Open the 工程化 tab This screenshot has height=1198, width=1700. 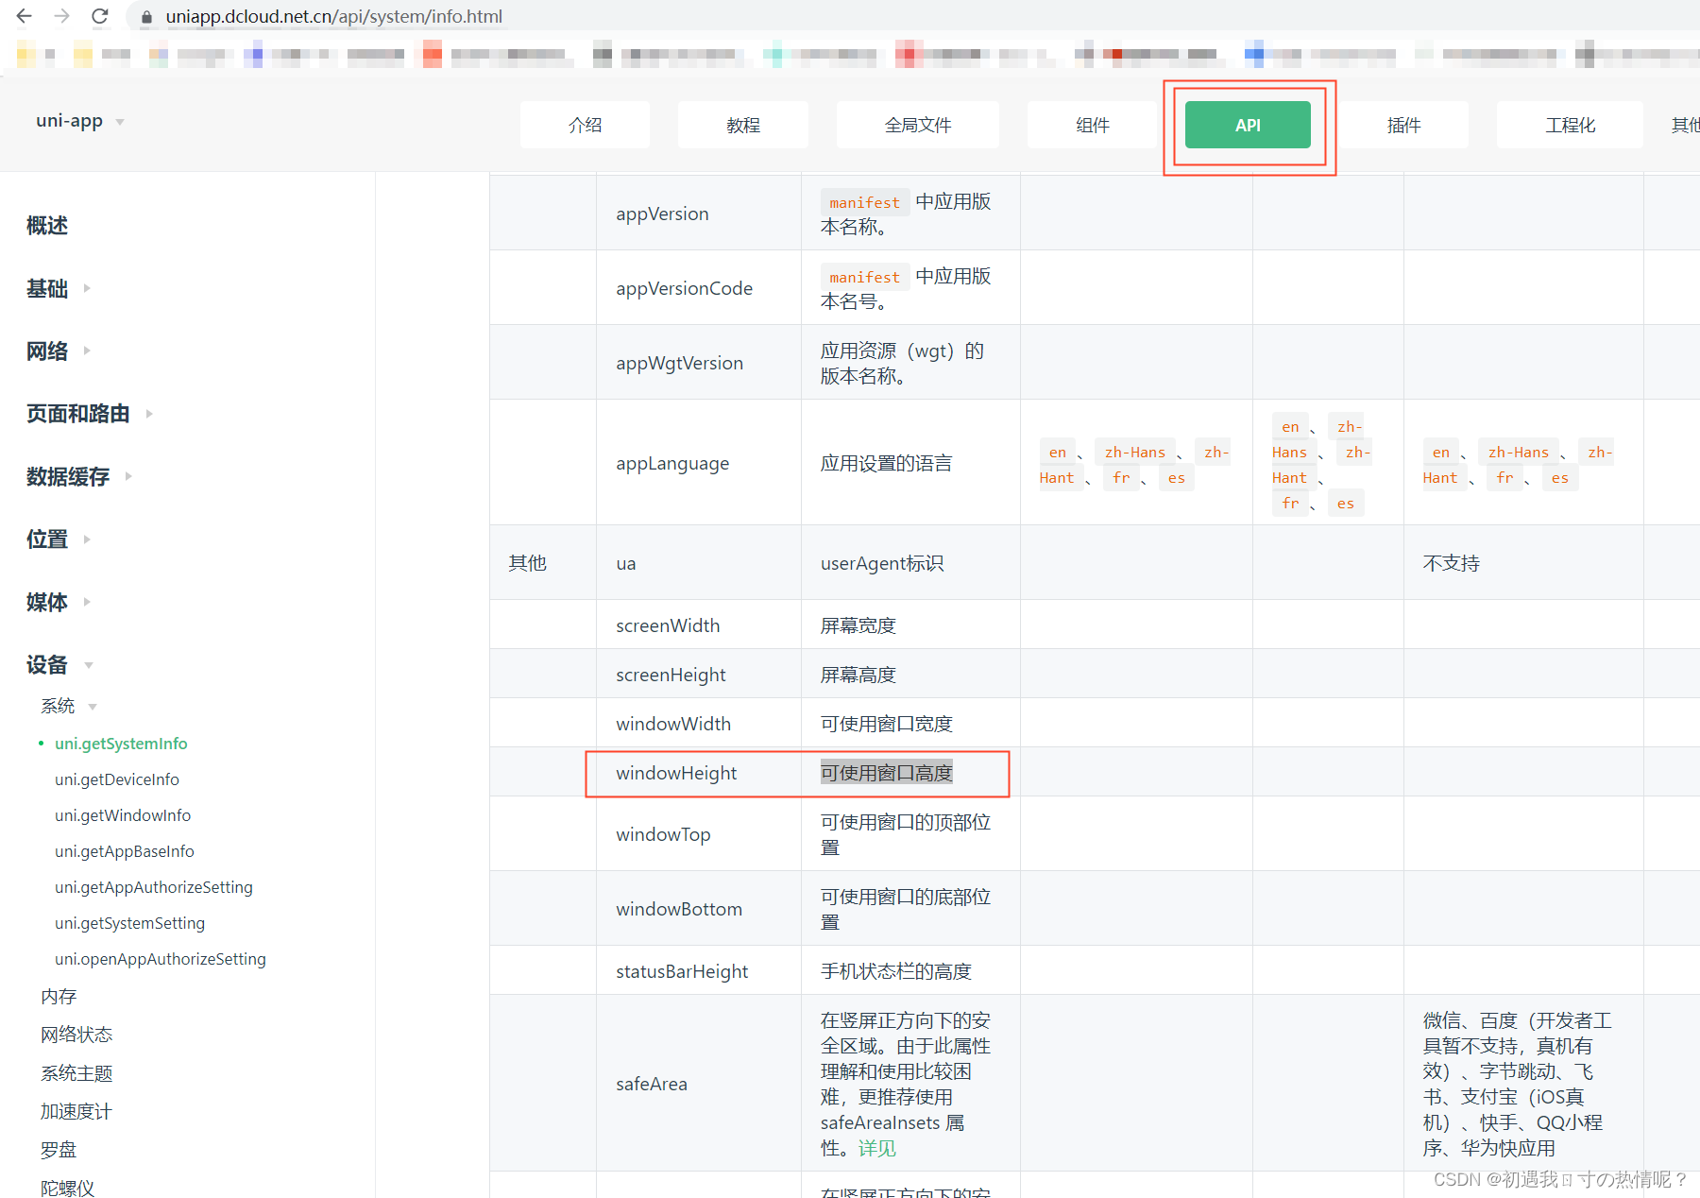click(1570, 125)
